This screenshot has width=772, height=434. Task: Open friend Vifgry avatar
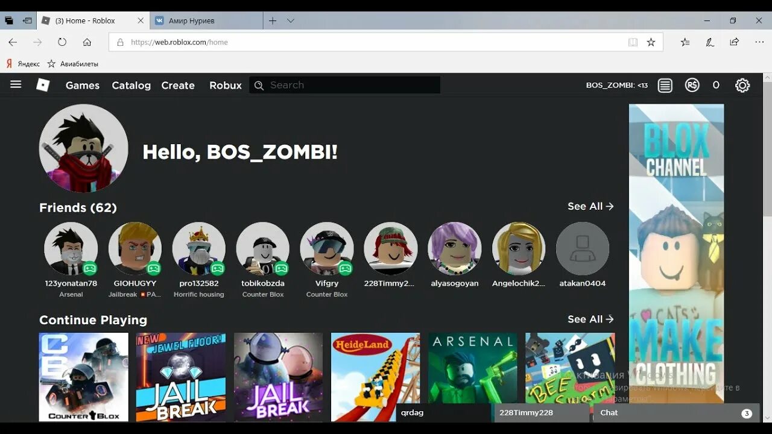327,248
